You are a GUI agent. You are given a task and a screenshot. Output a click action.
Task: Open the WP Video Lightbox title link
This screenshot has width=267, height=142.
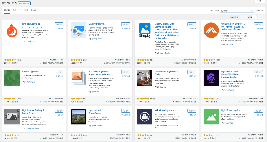[164, 110]
